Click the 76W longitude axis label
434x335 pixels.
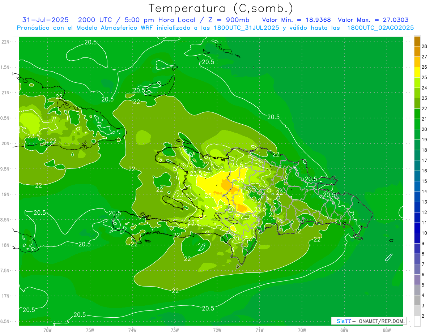[x=47, y=330]
